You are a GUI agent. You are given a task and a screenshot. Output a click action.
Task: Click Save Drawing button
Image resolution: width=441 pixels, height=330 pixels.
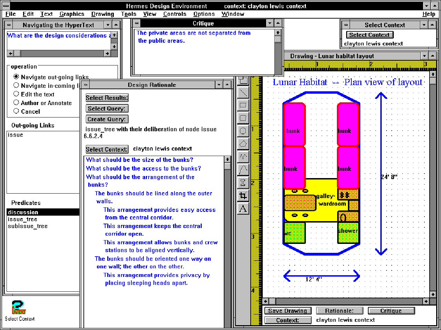288,311
